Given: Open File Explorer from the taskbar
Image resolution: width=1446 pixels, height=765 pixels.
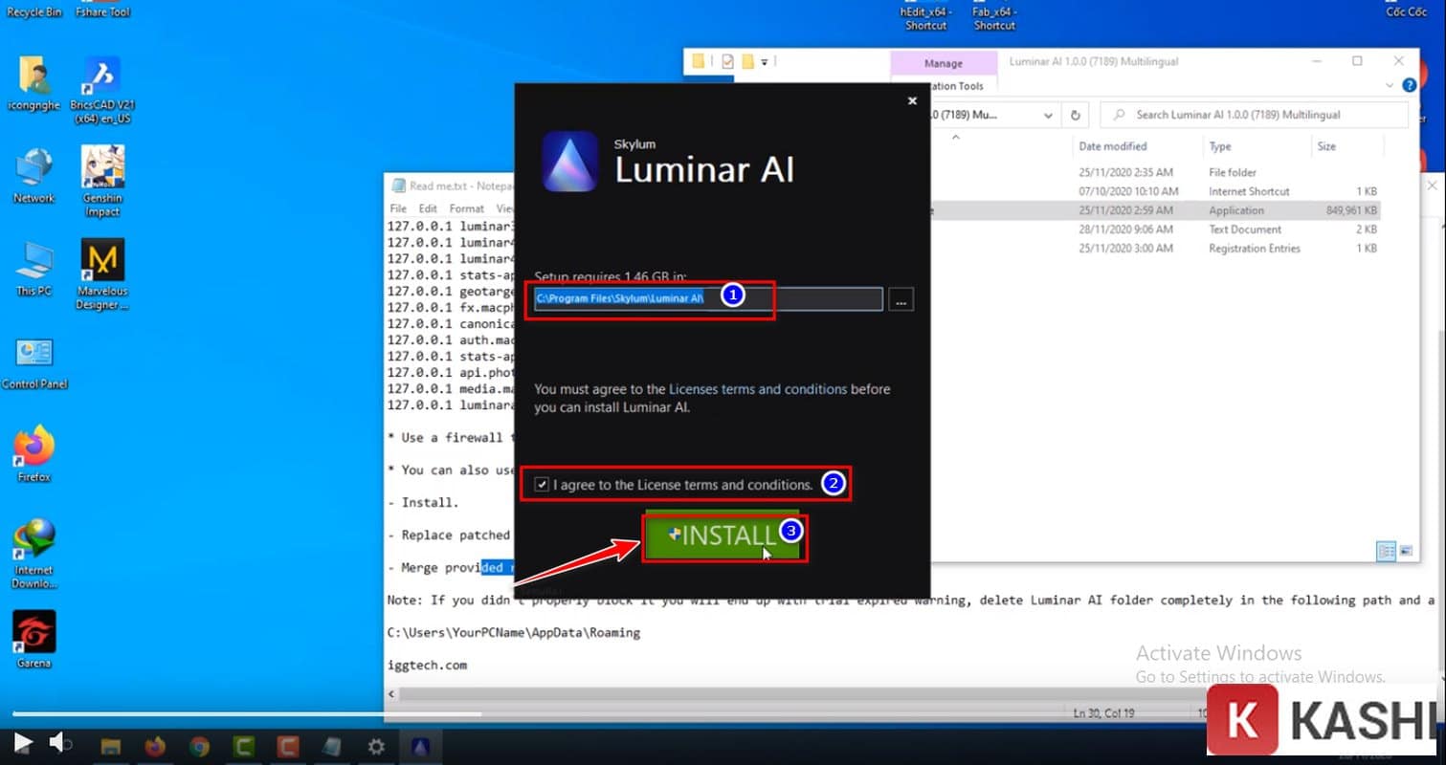Looking at the screenshot, I should click(x=110, y=746).
